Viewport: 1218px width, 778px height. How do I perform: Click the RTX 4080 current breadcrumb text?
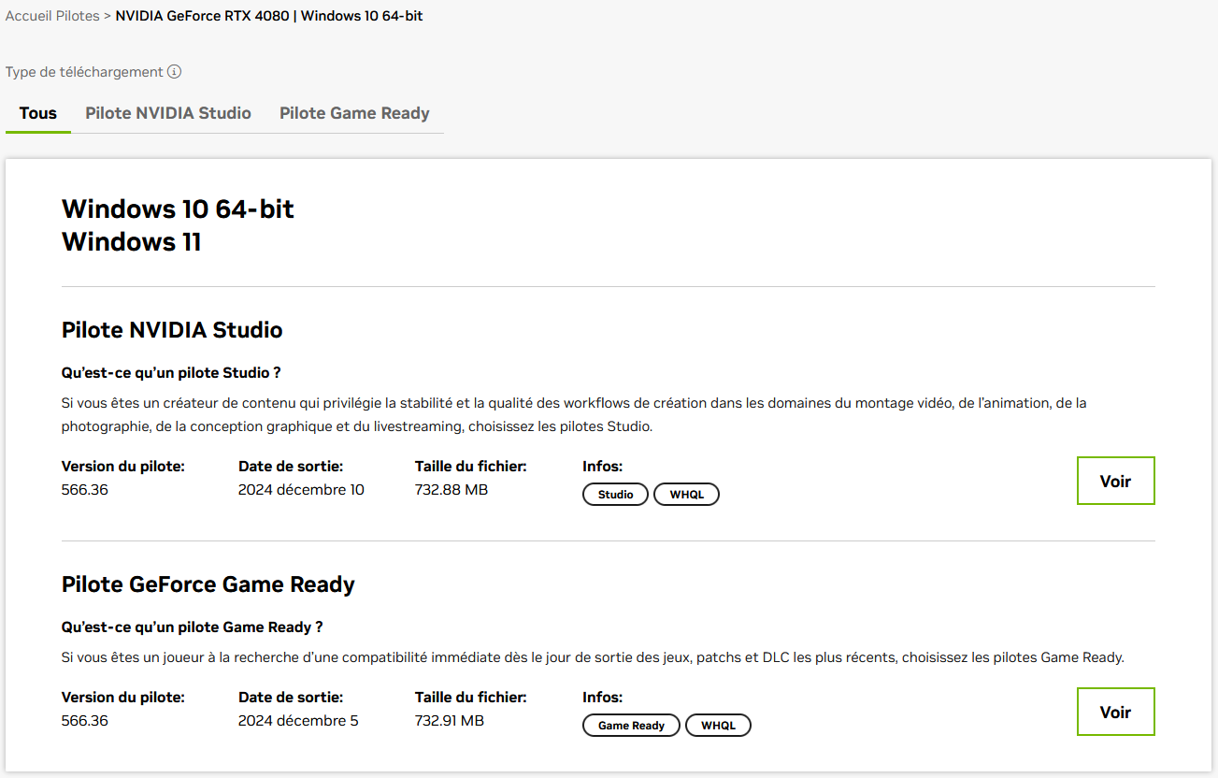pos(269,16)
